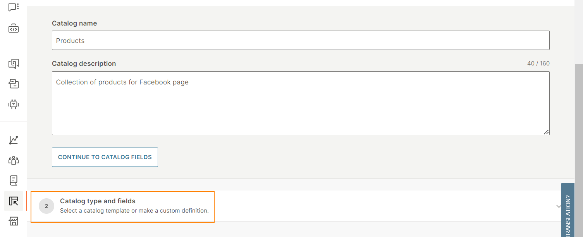The height and width of the screenshot is (237, 583).
Task: Open the developer code briefcase icon
Action: (x=14, y=29)
